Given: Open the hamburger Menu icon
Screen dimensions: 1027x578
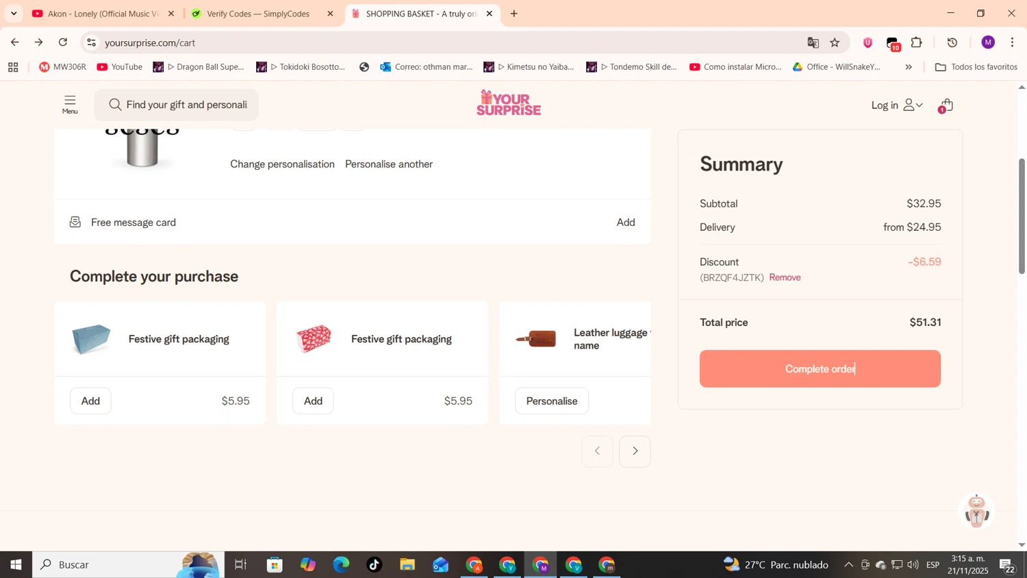Looking at the screenshot, I should pos(70,104).
